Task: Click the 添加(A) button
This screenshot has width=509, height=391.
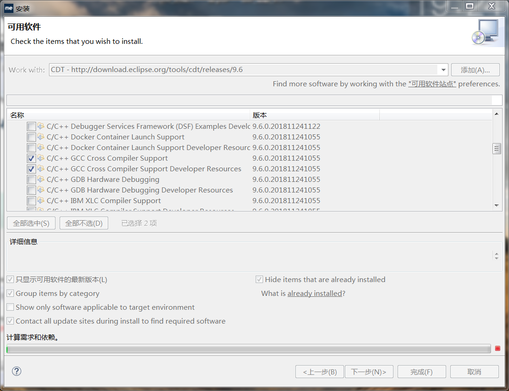Action: coord(476,69)
